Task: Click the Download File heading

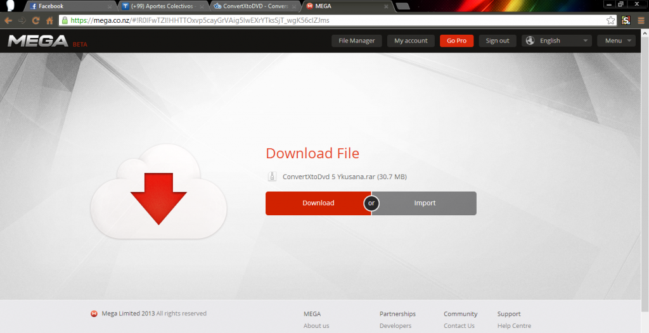Action: coord(312,153)
